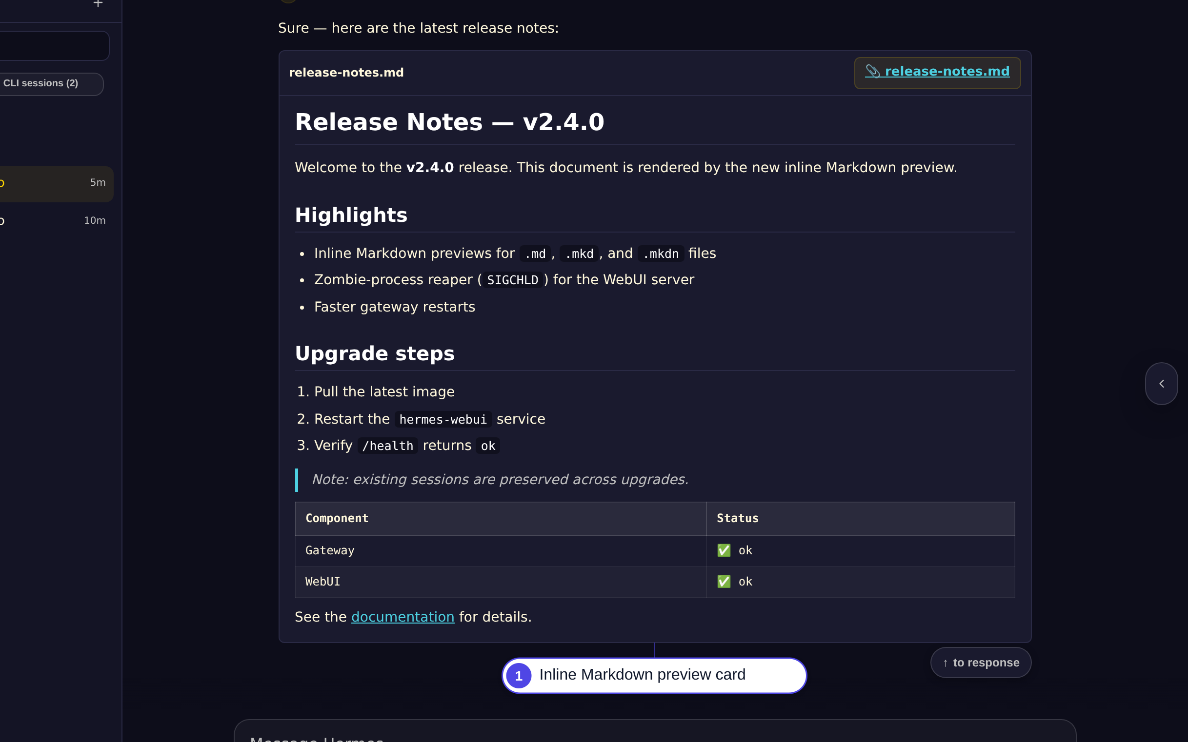This screenshot has height=742, width=1188.
Task: Click the release-notes.md card header title
Action: (x=346, y=73)
